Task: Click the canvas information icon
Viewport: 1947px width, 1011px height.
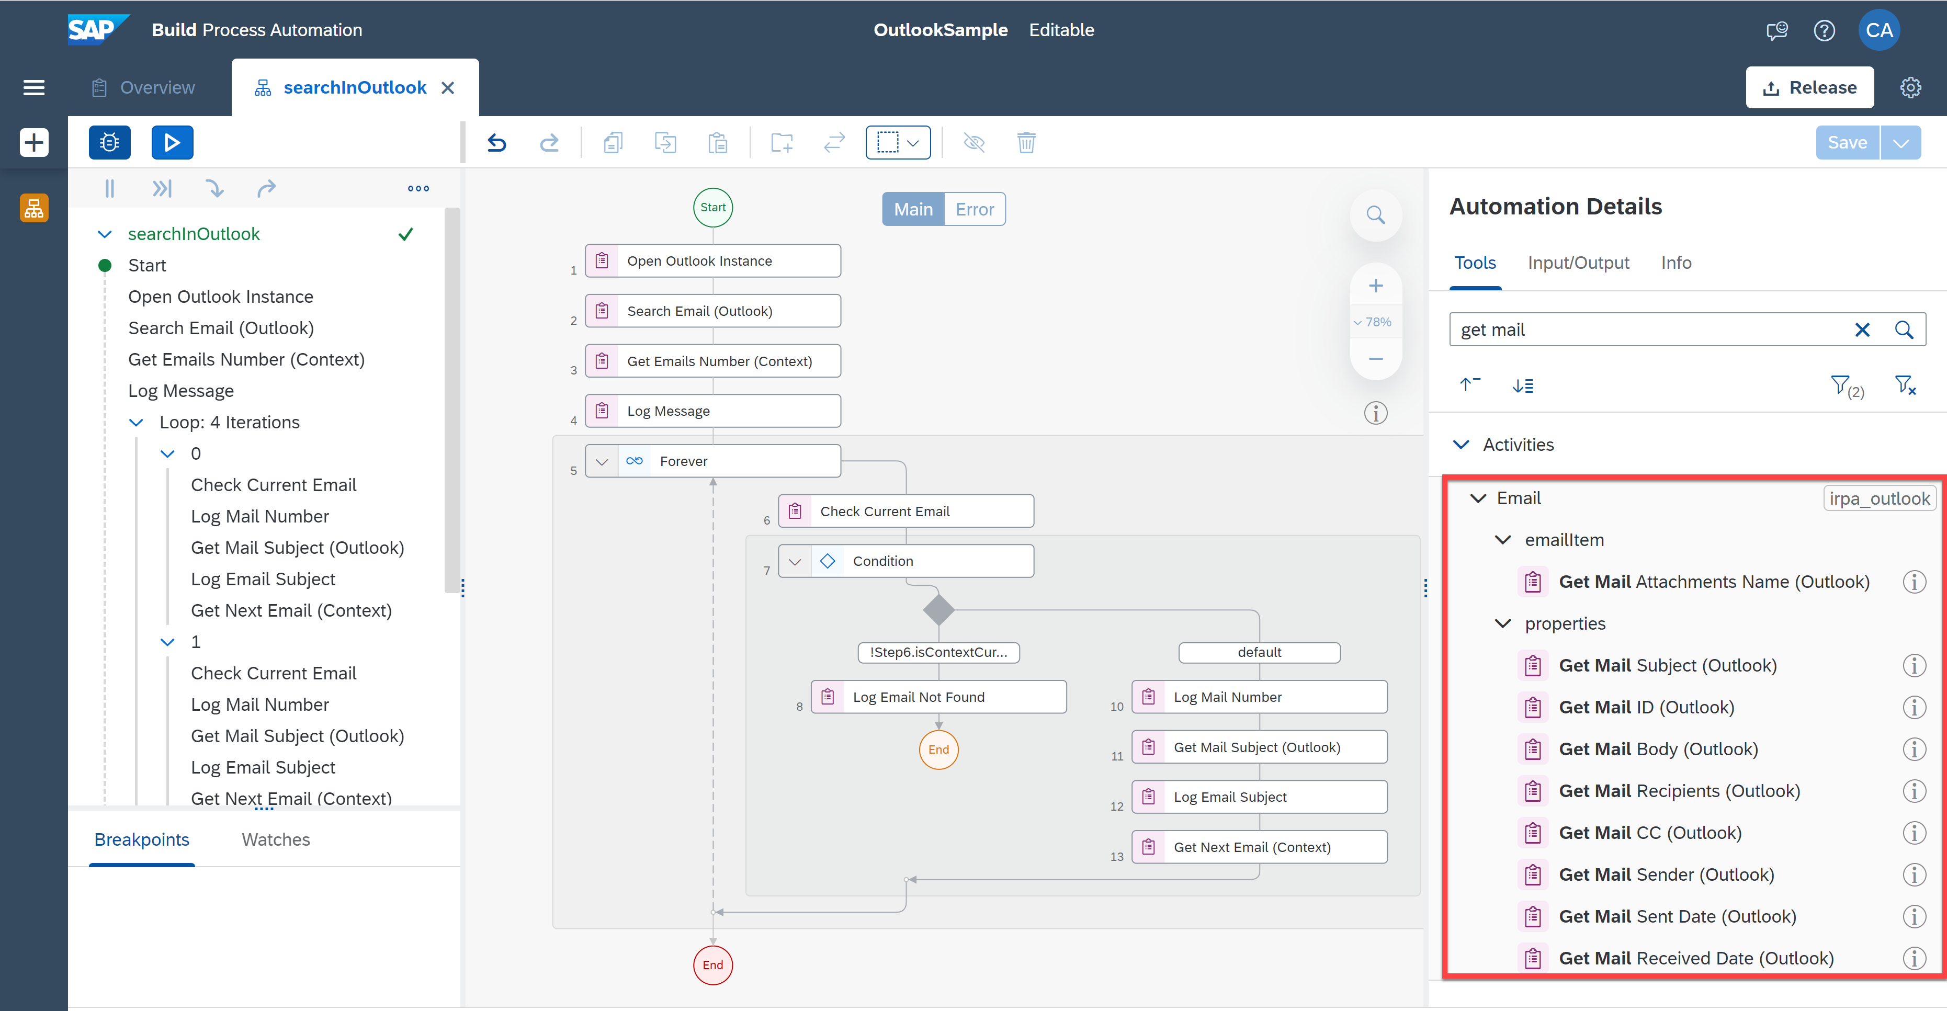Action: [1376, 413]
